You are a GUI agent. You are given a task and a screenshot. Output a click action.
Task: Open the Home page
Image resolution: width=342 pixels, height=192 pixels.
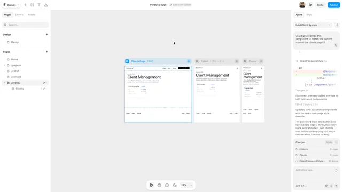[x=14, y=59]
